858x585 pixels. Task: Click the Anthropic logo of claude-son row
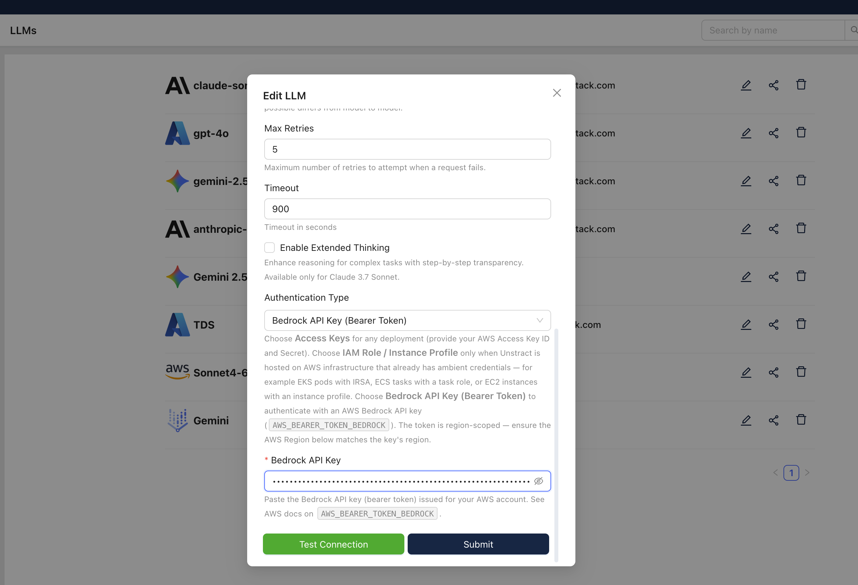[x=177, y=86]
